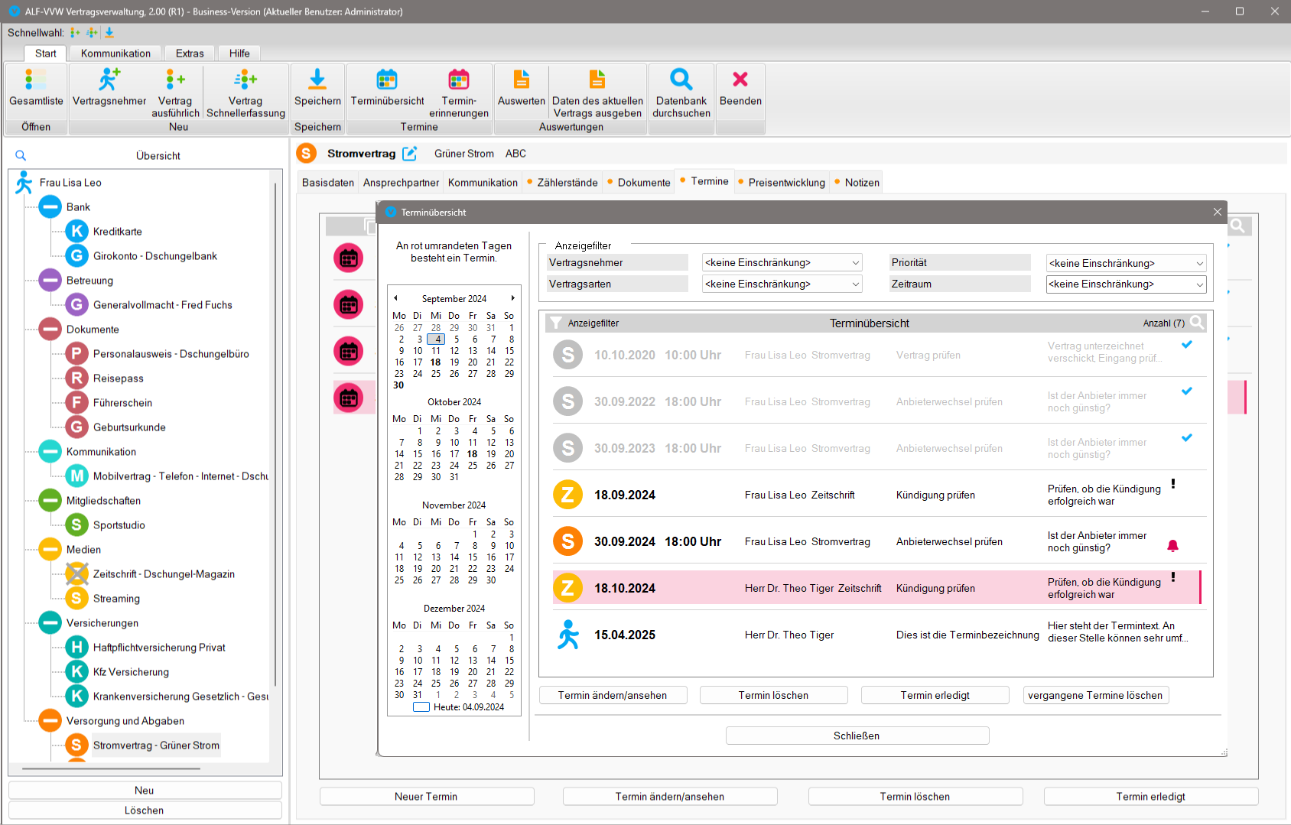Select the 18.10.2024 Kündigung prüfen row

[876, 588]
